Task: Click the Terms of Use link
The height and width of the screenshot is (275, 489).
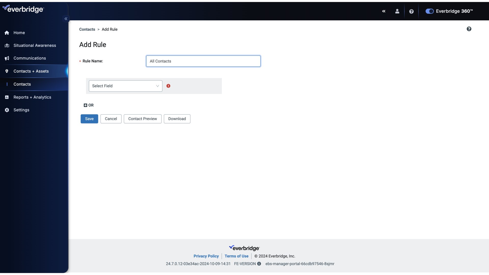Action: (x=236, y=256)
